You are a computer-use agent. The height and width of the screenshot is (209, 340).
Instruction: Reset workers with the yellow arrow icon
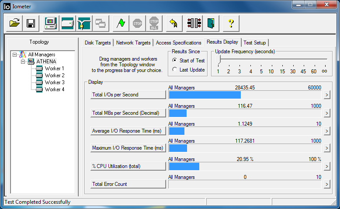(174, 23)
